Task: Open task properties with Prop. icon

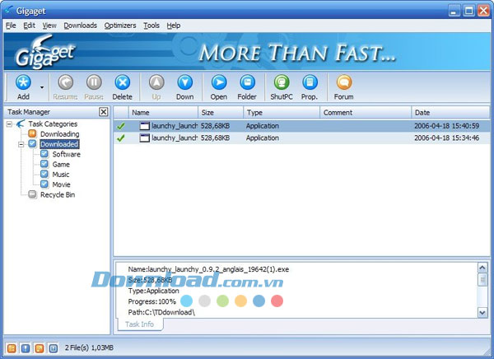Action: [310, 82]
